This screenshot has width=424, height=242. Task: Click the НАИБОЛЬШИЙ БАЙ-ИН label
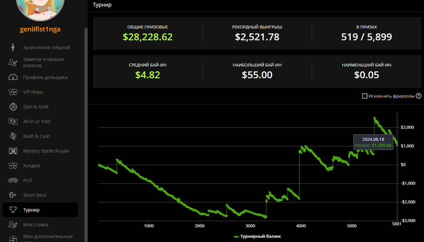point(257,65)
